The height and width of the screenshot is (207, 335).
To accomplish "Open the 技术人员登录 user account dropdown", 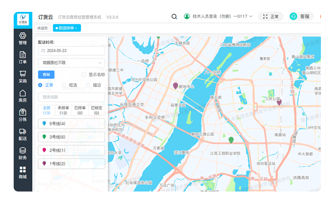I will tap(218, 17).
